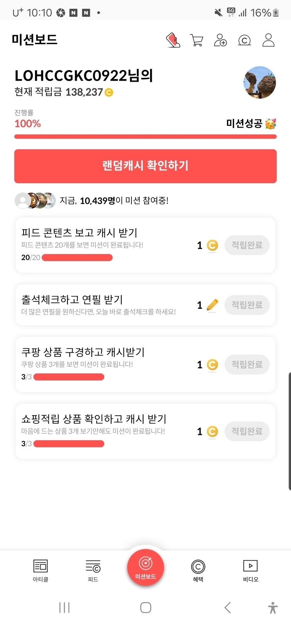Open the my profile icon
This screenshot has width=291, height=624.
coord(269,40)
